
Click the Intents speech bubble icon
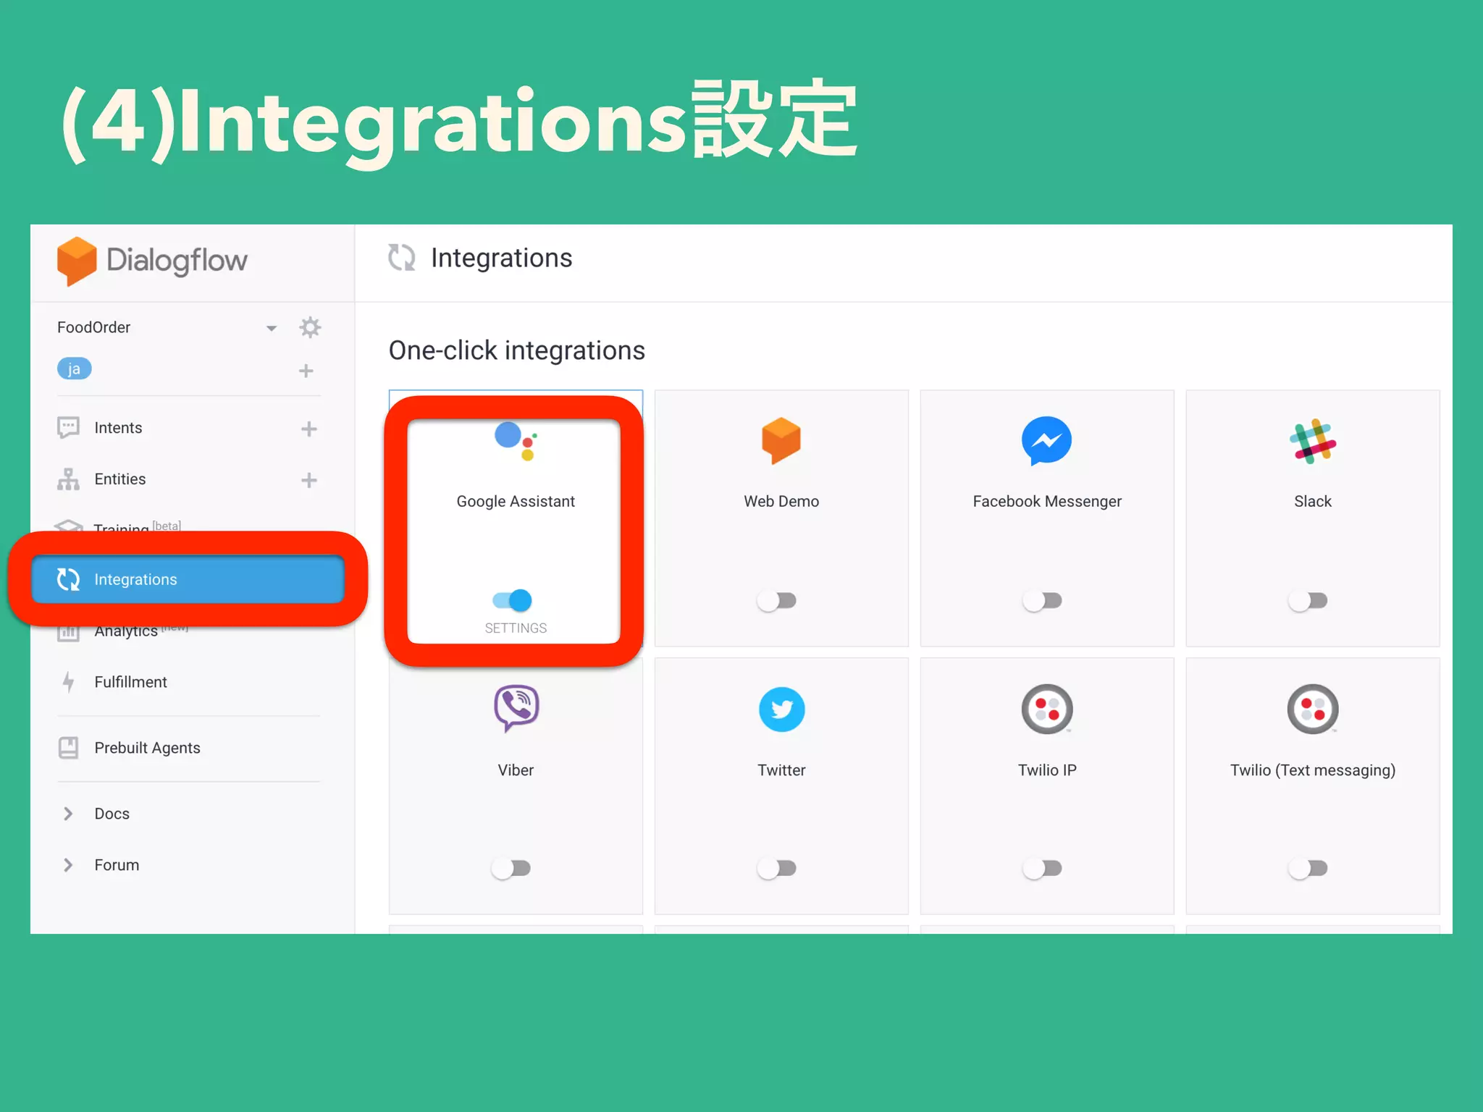68,427
